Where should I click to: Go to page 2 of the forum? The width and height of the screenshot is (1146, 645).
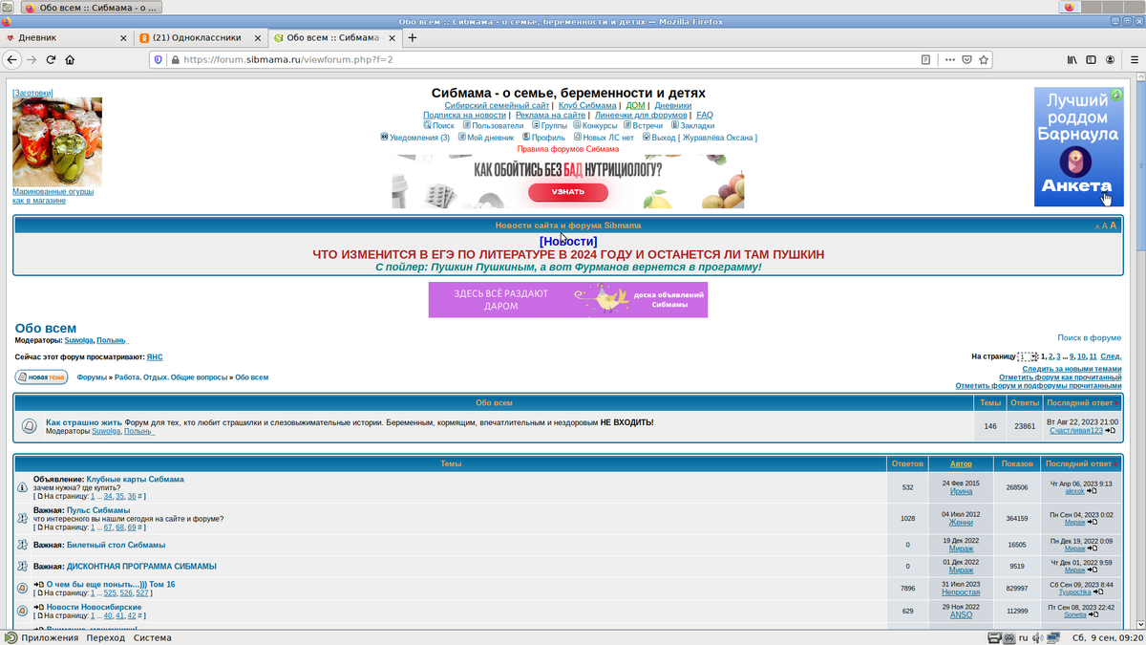[1050, 356]
